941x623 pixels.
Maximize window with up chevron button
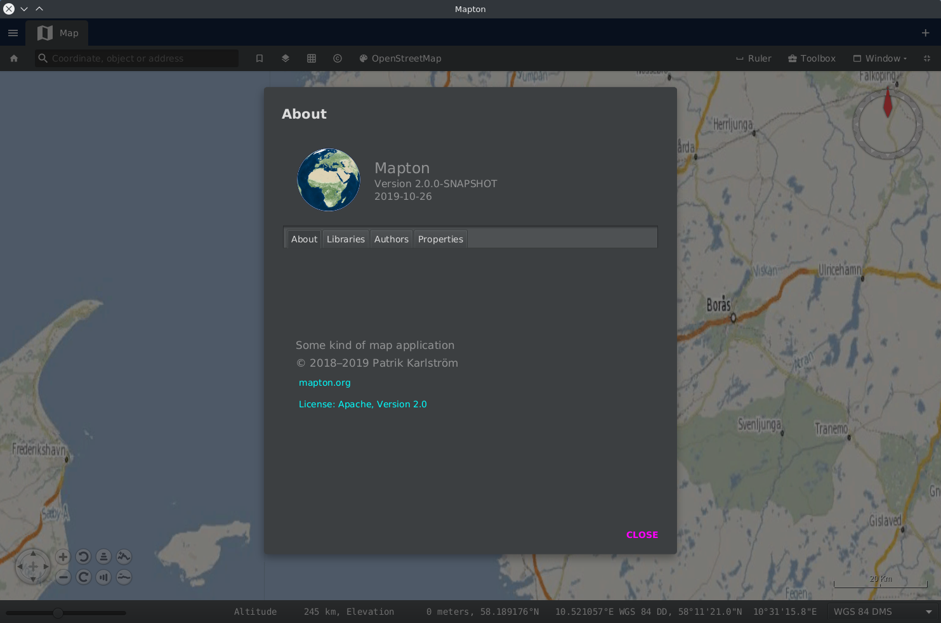coord(39,9)
